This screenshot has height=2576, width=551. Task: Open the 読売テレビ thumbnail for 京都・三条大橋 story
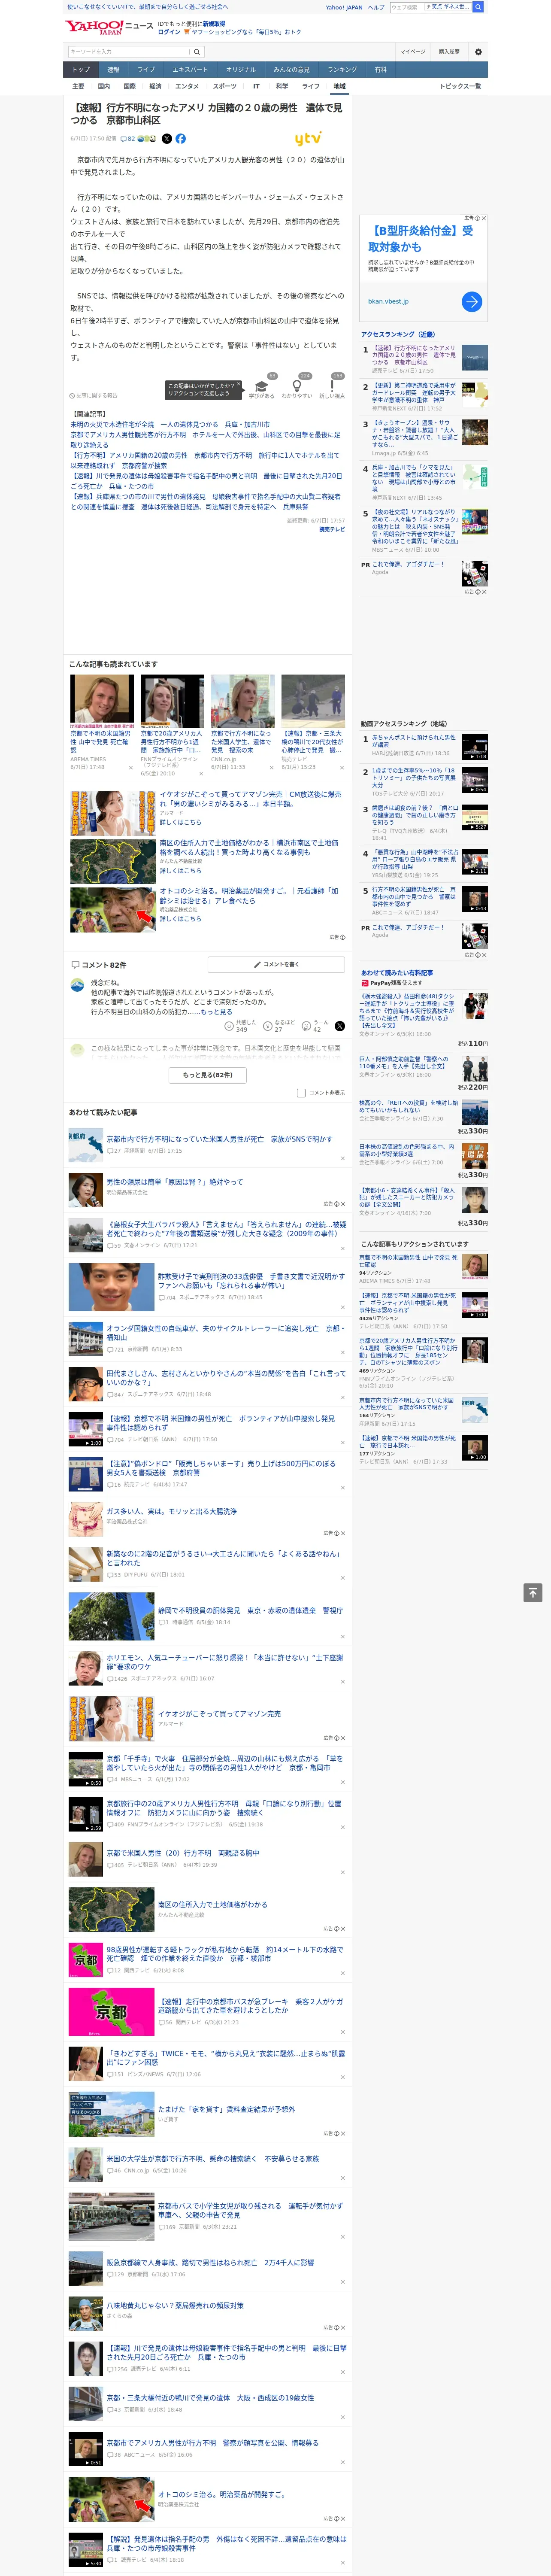coord(313,702)
